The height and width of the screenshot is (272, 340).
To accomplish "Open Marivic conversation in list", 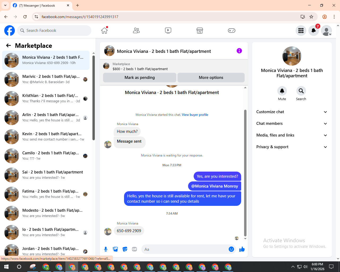I will [x=46, y=79].
